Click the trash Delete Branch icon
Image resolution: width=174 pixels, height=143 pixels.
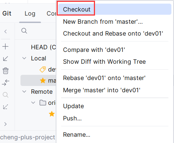coord(6,71)
